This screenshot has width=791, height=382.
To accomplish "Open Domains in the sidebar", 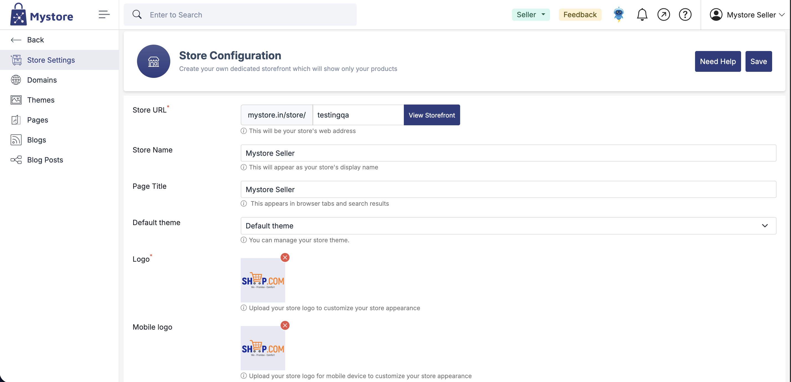I will coord(42,80).
